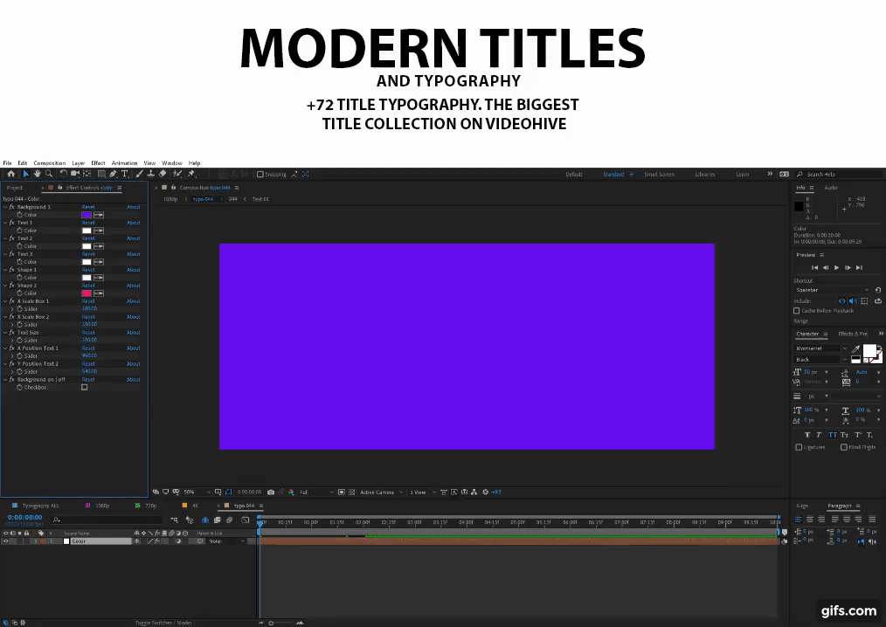Open the Effect menu
The height and width of the screenshot is (627, 886).
[99, 163]
